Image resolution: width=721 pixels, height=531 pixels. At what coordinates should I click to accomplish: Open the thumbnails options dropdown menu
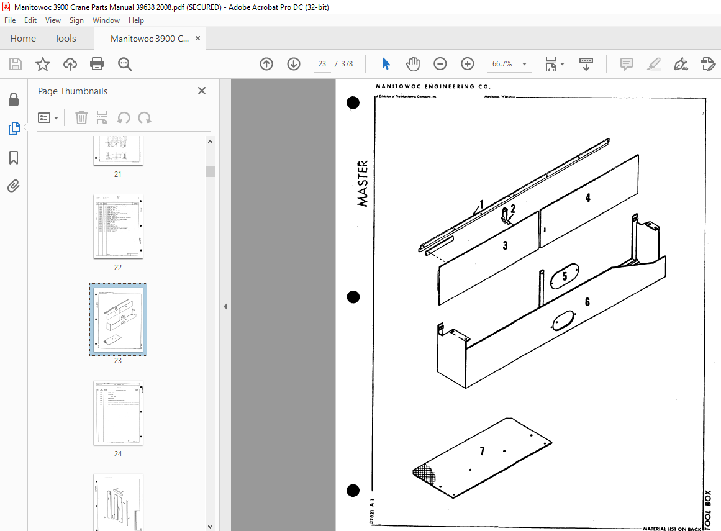tap(48, 118)
